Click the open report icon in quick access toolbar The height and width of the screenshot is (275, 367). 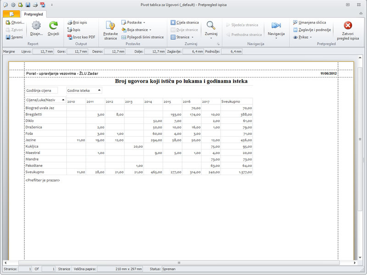pyautogui.click(x=21, y=5)
